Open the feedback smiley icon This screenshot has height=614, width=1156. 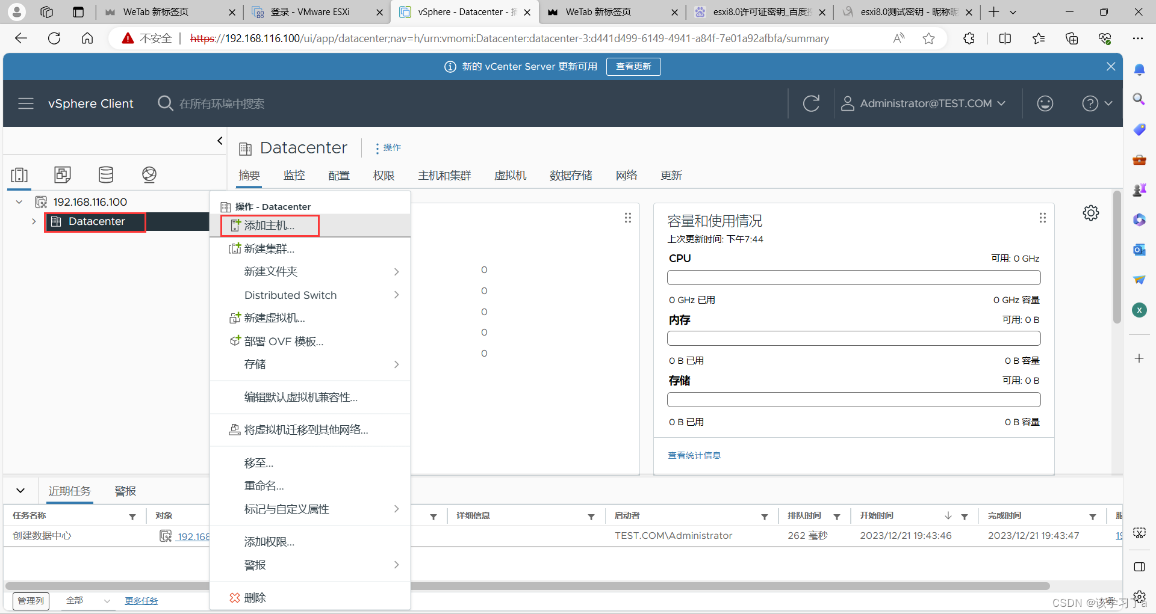1045,103
